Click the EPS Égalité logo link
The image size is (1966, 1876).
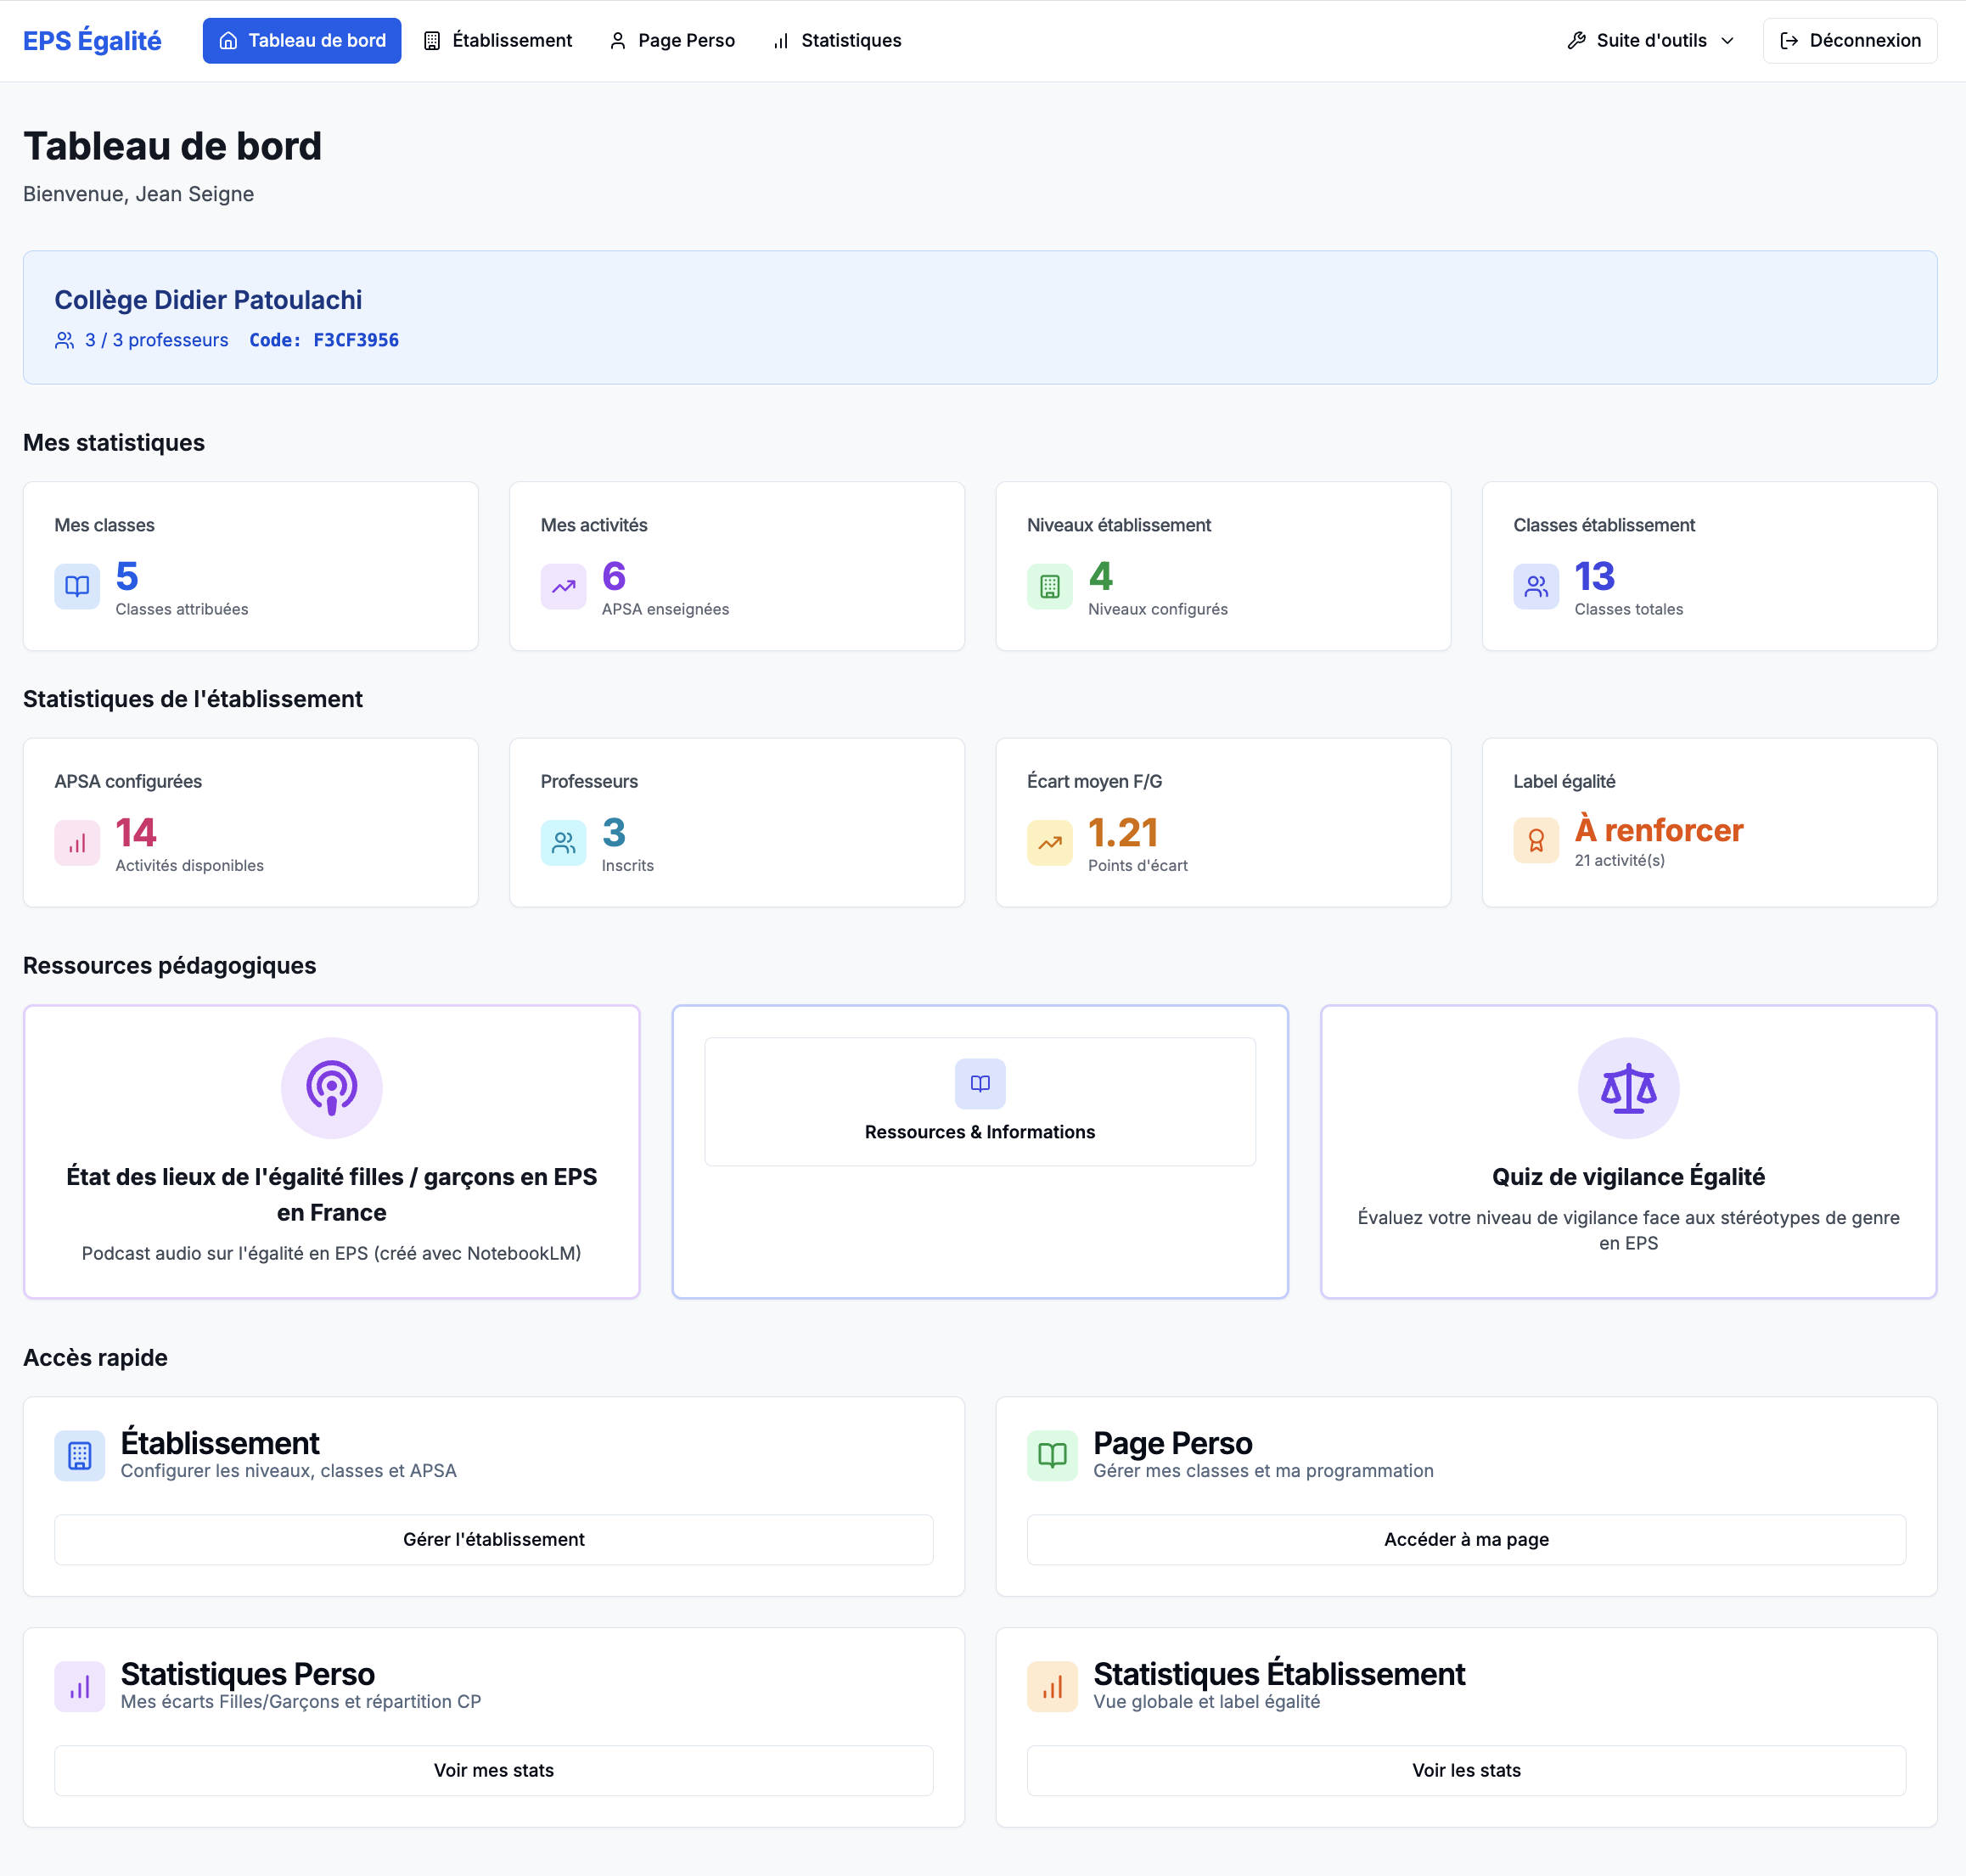click(92, 40)
